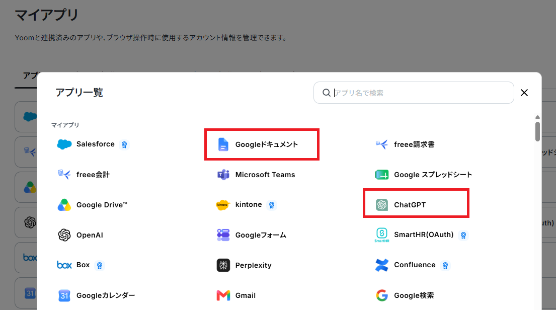The image size is (556, 310).
Task: Click the magnifier icon in search box
Action: point(326,93)
